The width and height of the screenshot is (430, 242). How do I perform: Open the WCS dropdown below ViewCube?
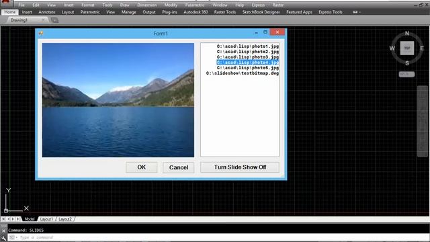click(406, 74)
